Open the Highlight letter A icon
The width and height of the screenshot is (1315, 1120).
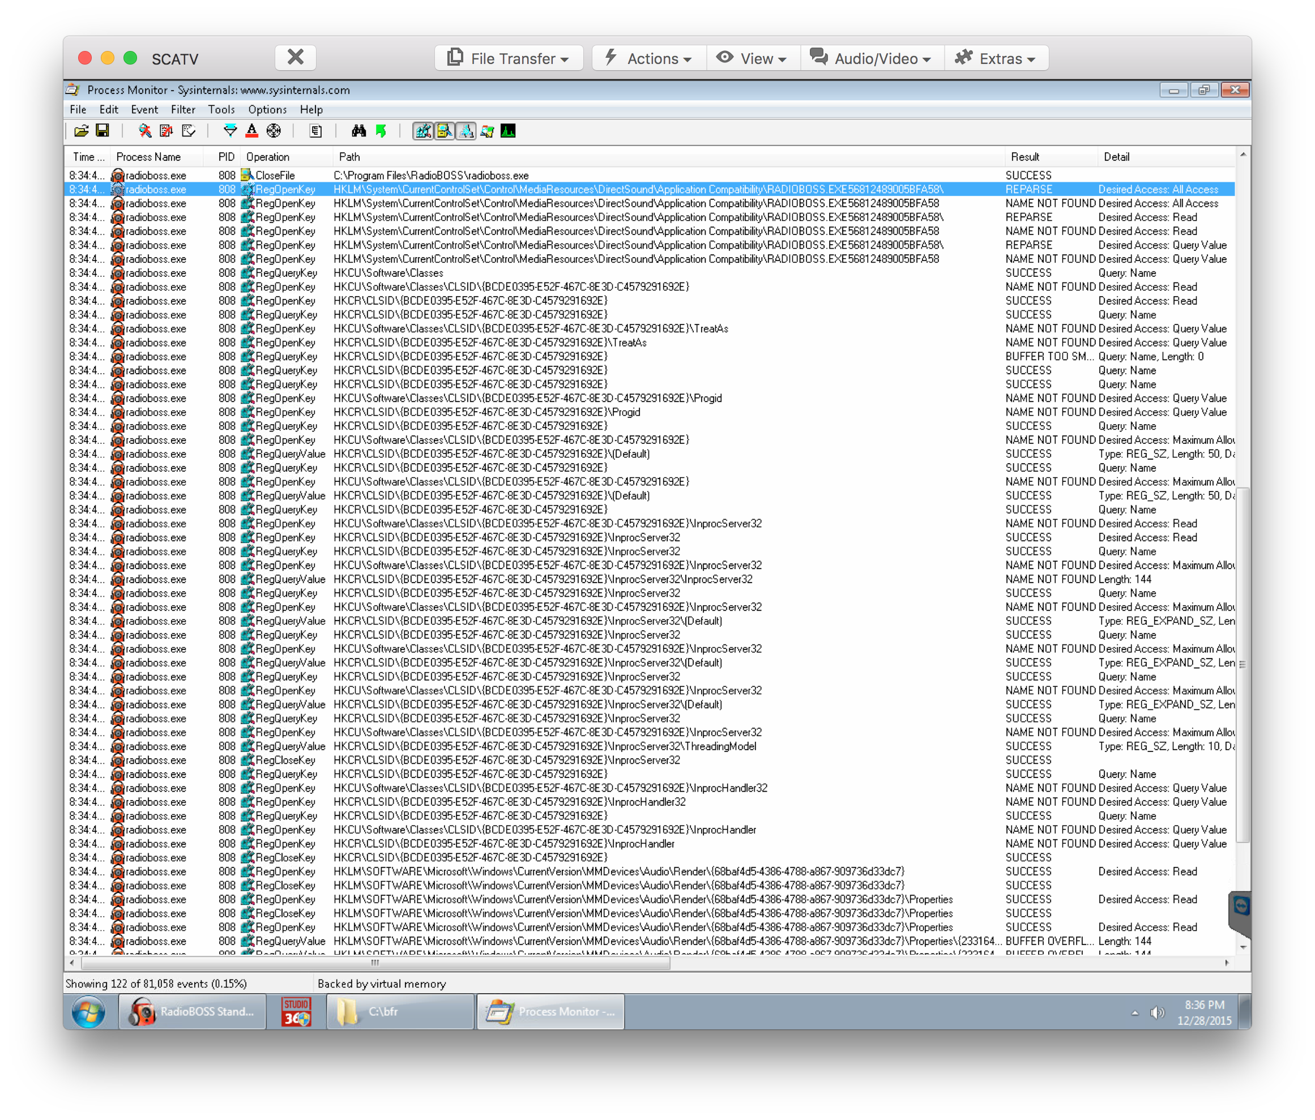[x=252, y=131]
